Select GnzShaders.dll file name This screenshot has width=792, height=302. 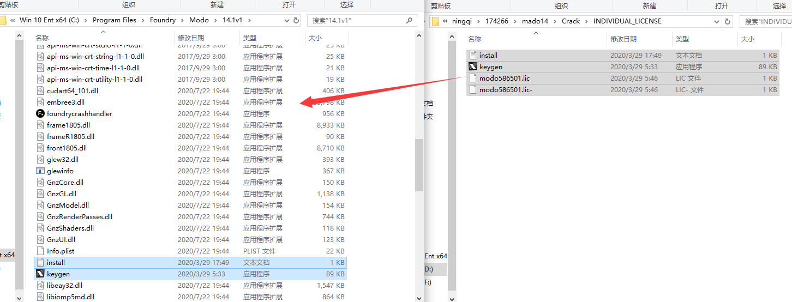click(x=70, y=228)
